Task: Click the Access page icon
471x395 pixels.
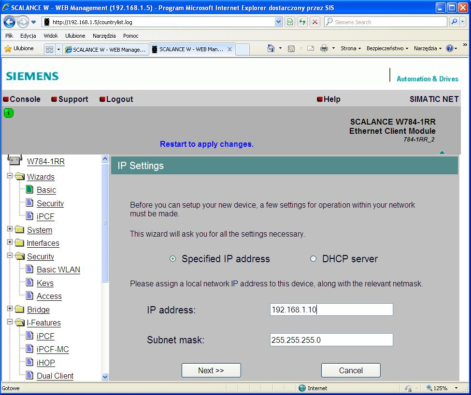Action: pos(29,296)
